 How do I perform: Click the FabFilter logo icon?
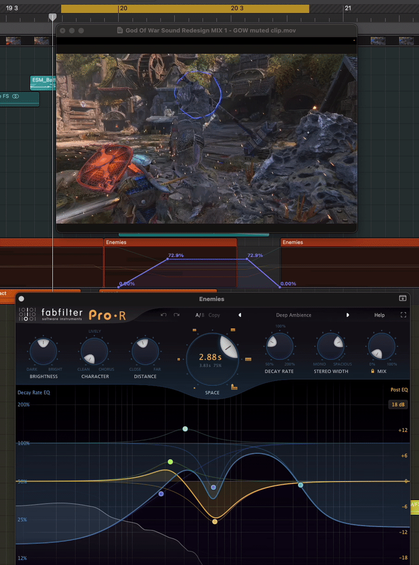tap(27, 314)
